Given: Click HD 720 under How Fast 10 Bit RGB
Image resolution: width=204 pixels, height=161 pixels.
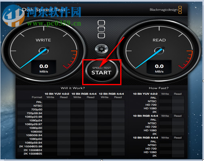Looking at the screenshot, I should tap(151, 127).
